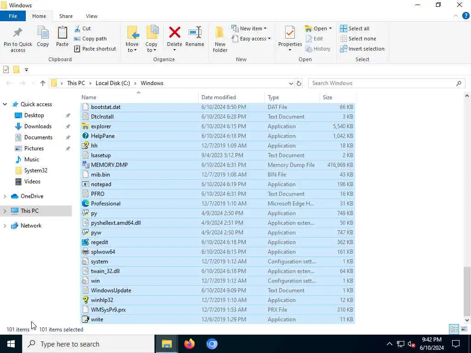Click This PC breadcrumb in address bar
Screen dimensions: 471x353
pyautogui.click(x=76, y=83)
